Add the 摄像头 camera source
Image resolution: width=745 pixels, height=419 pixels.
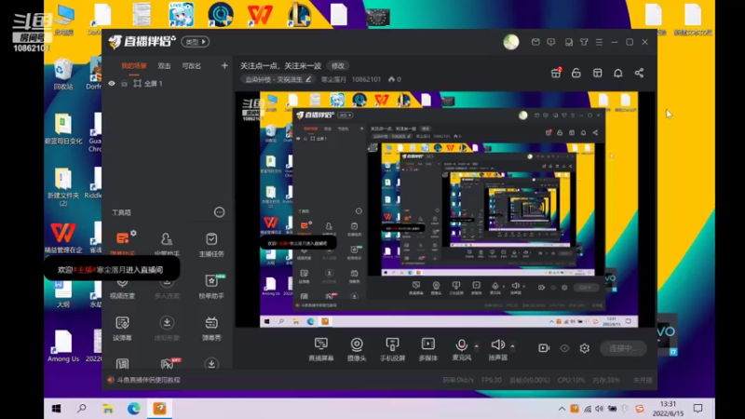coord(357,349)
